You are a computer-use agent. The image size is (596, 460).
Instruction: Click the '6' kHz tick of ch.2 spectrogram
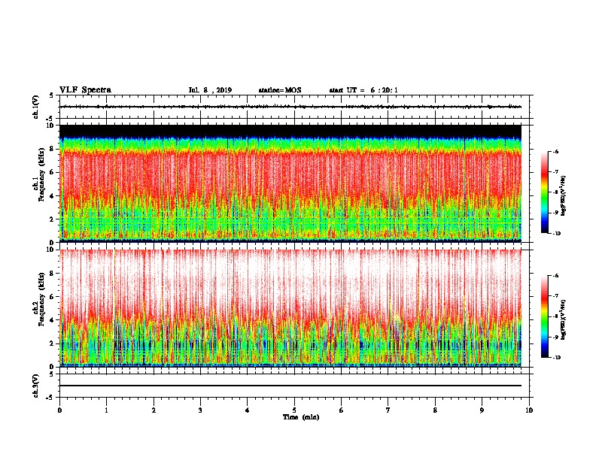pyautogui.click(x=53, y=297)
